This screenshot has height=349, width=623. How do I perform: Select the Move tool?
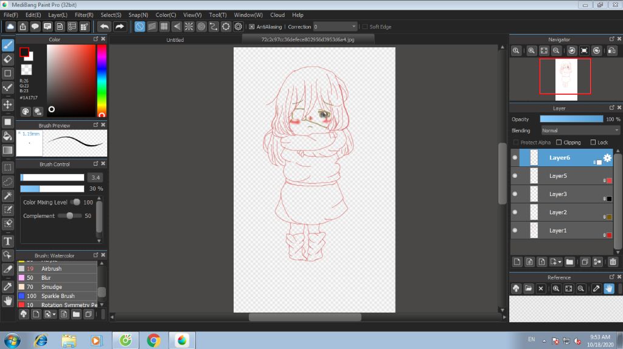coord(7,104)
